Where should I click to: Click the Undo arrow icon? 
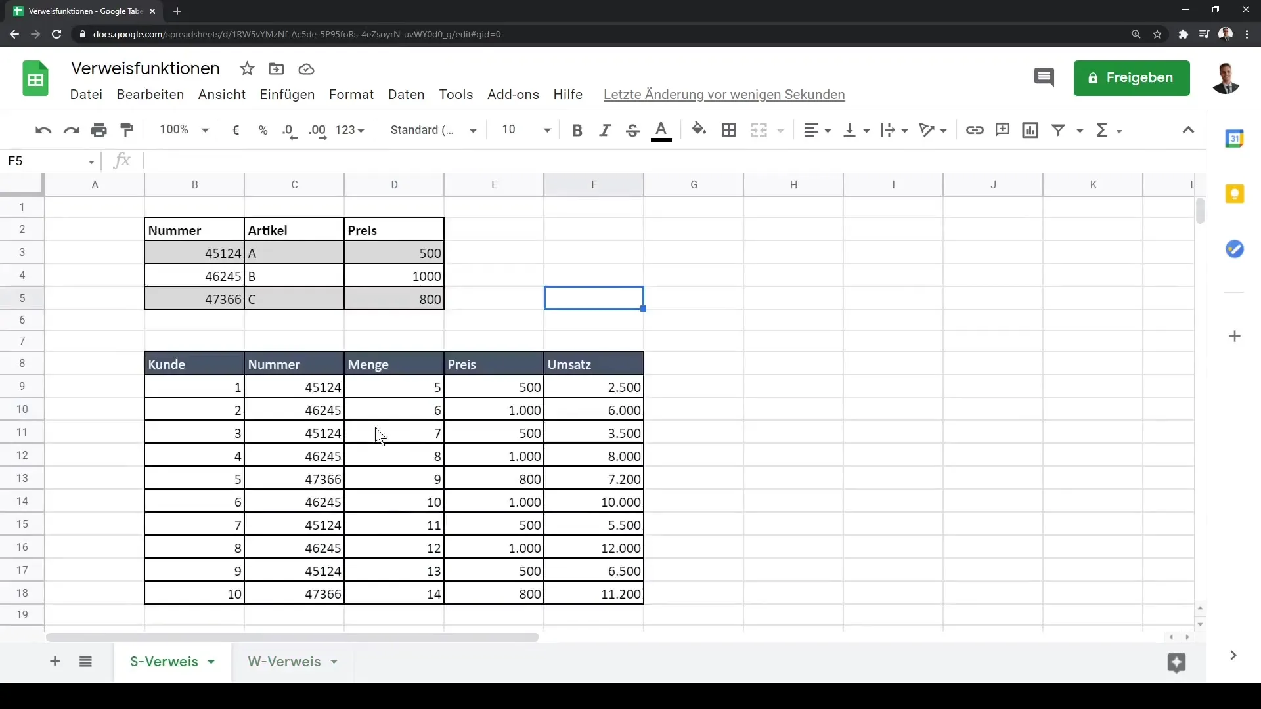point(43,130)
